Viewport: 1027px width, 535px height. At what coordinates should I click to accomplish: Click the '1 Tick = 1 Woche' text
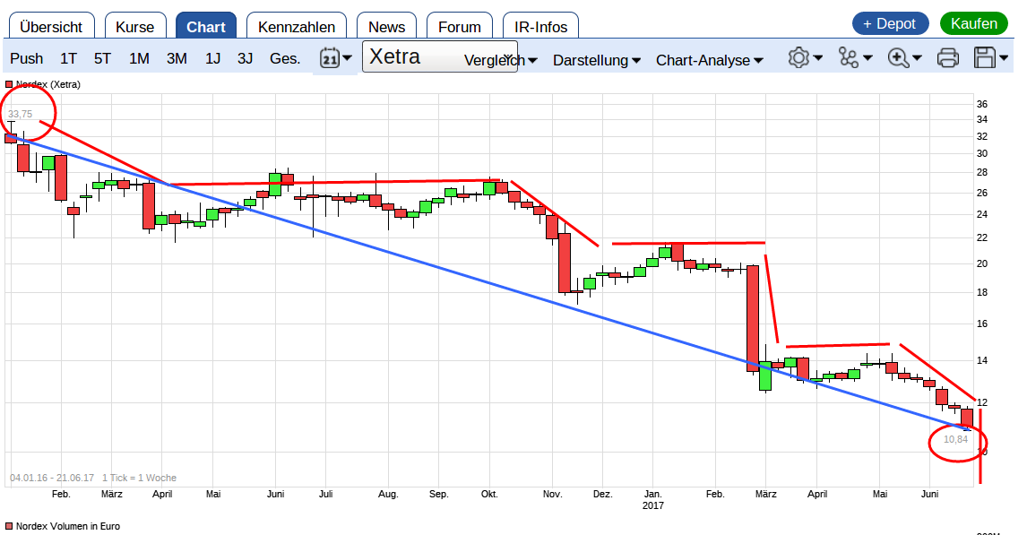pos(140,478)
